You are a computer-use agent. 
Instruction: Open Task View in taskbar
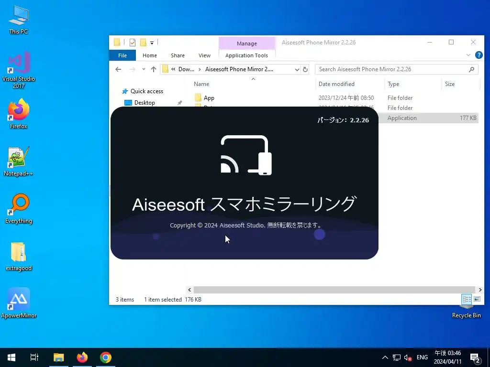click(x=34, y=357)
